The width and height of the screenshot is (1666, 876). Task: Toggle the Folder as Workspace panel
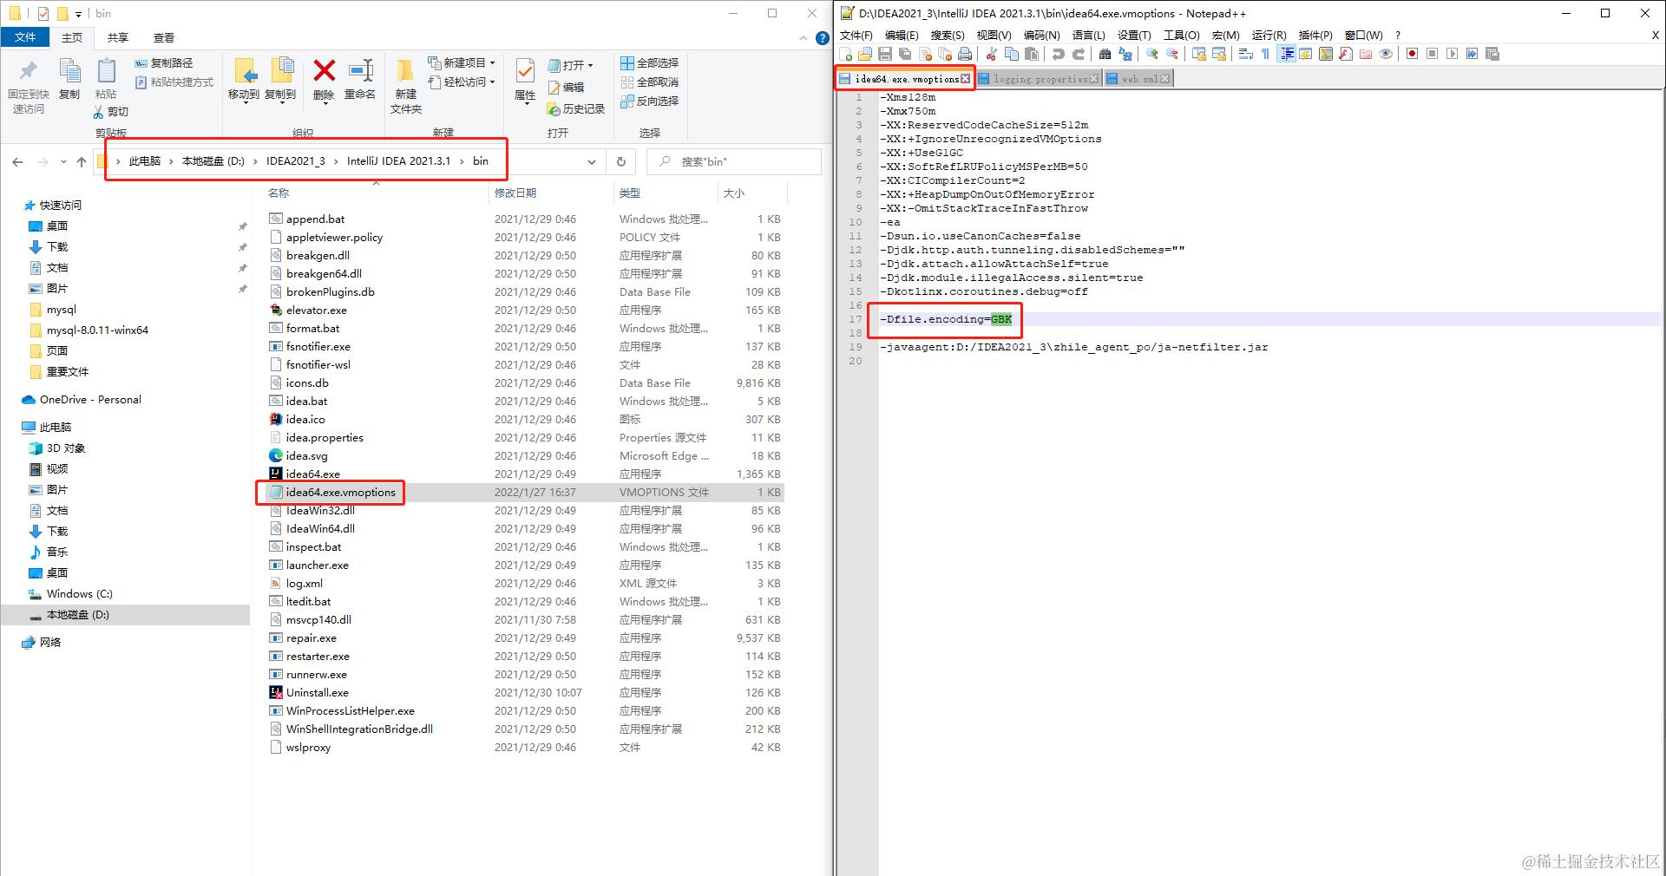(x=1365, y=54)
